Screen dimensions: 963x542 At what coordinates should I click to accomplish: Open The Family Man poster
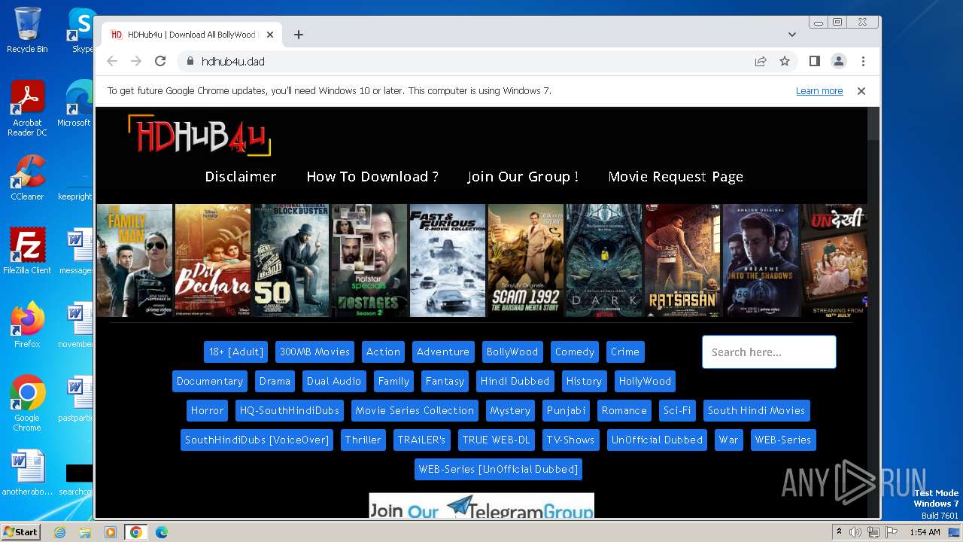point(135,260)
